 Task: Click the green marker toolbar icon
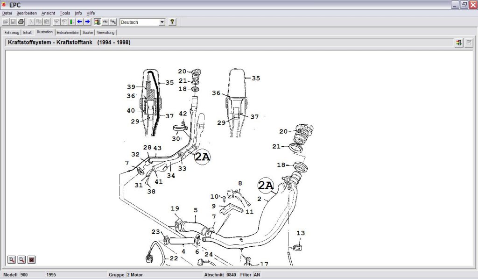[71, 21]
